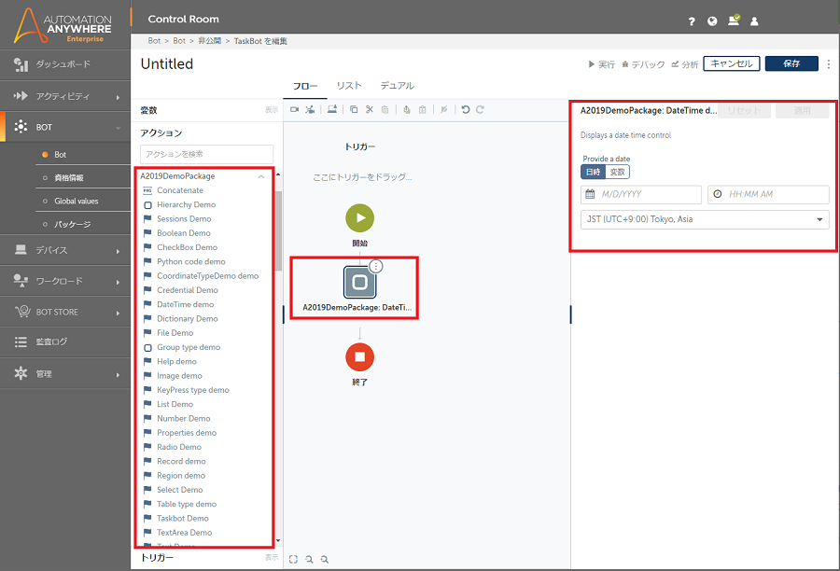Image resolution: width=840 pixels, height=571 pixels.
Task: Click the copy-to-shared-clipboard icon
Action: [407, 109]
